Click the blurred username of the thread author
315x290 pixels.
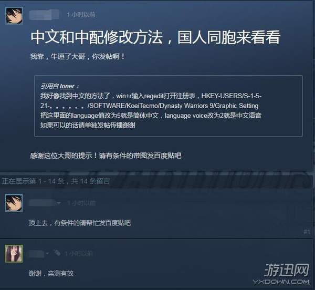(44, 15)
